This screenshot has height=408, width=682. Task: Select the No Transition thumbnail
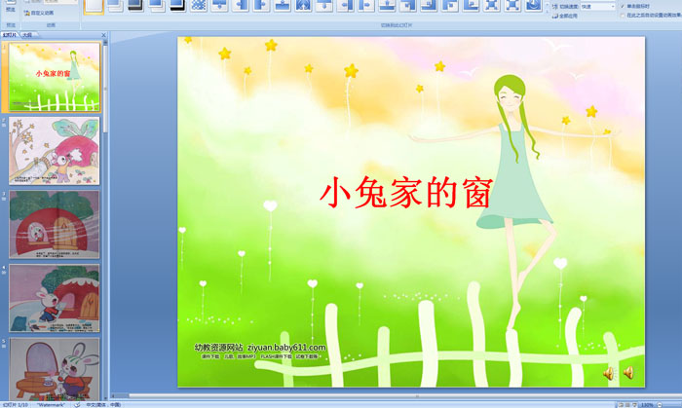tap(94, 5)
